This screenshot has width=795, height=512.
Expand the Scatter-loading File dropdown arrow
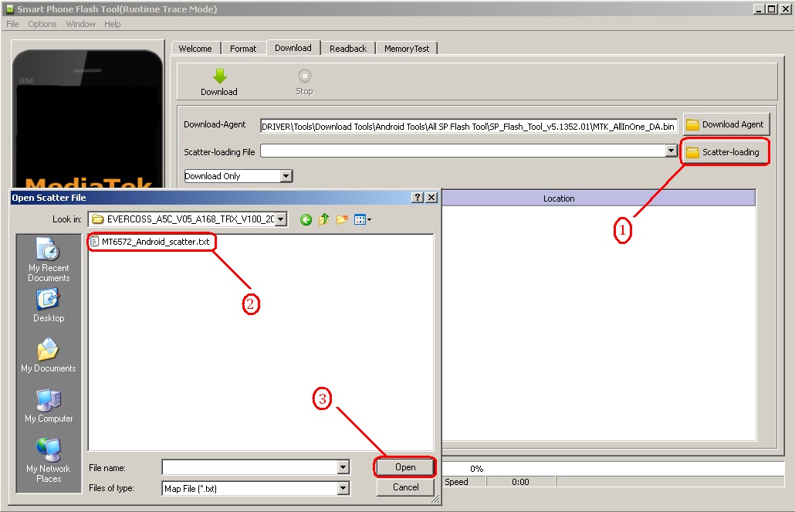coord(671,151)
